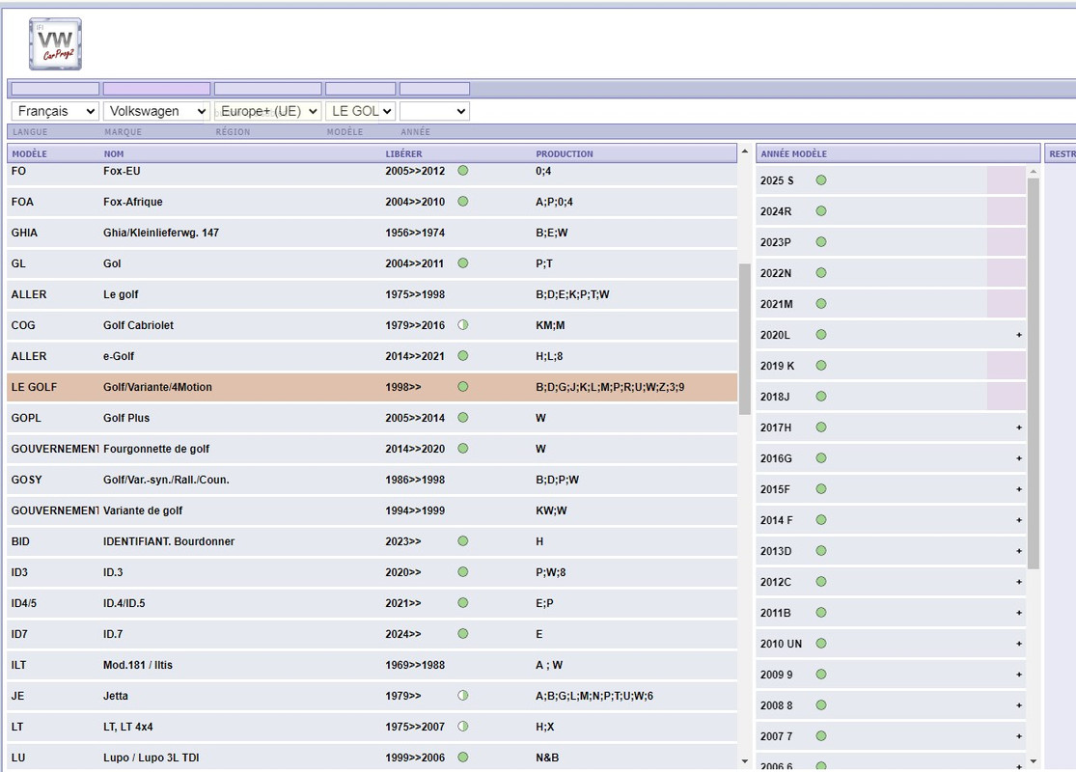The height and width of the screenshot is (772, 1076).
Task: Click green dot next to 2025 S
Action: click(x=821, y=180)
